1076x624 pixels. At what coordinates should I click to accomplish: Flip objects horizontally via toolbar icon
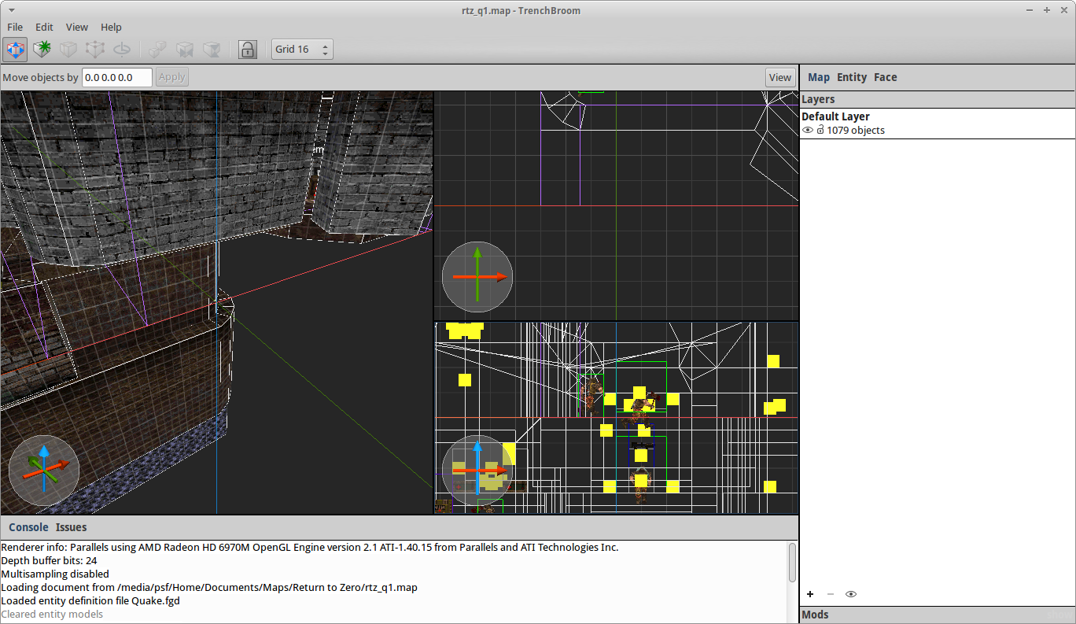[x=184, y=50]
